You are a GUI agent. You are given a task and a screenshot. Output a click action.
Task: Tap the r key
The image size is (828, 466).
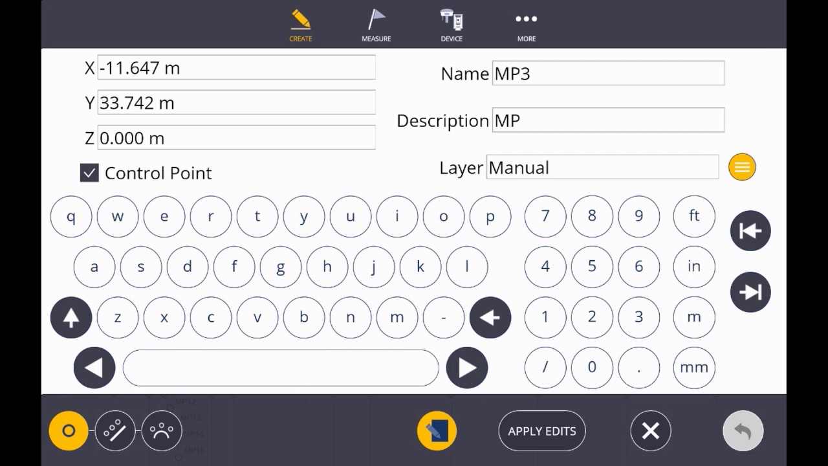(211, 216)
